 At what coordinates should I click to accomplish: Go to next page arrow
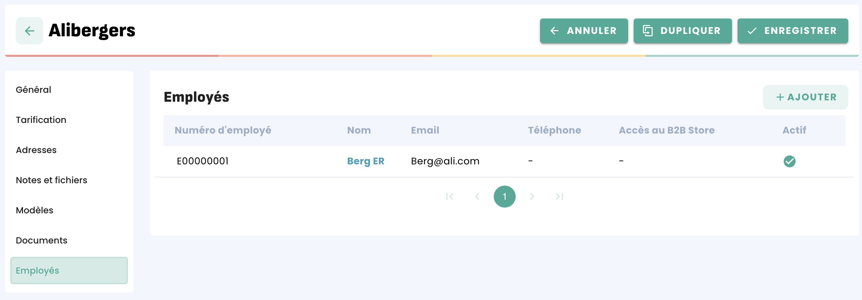532,197
